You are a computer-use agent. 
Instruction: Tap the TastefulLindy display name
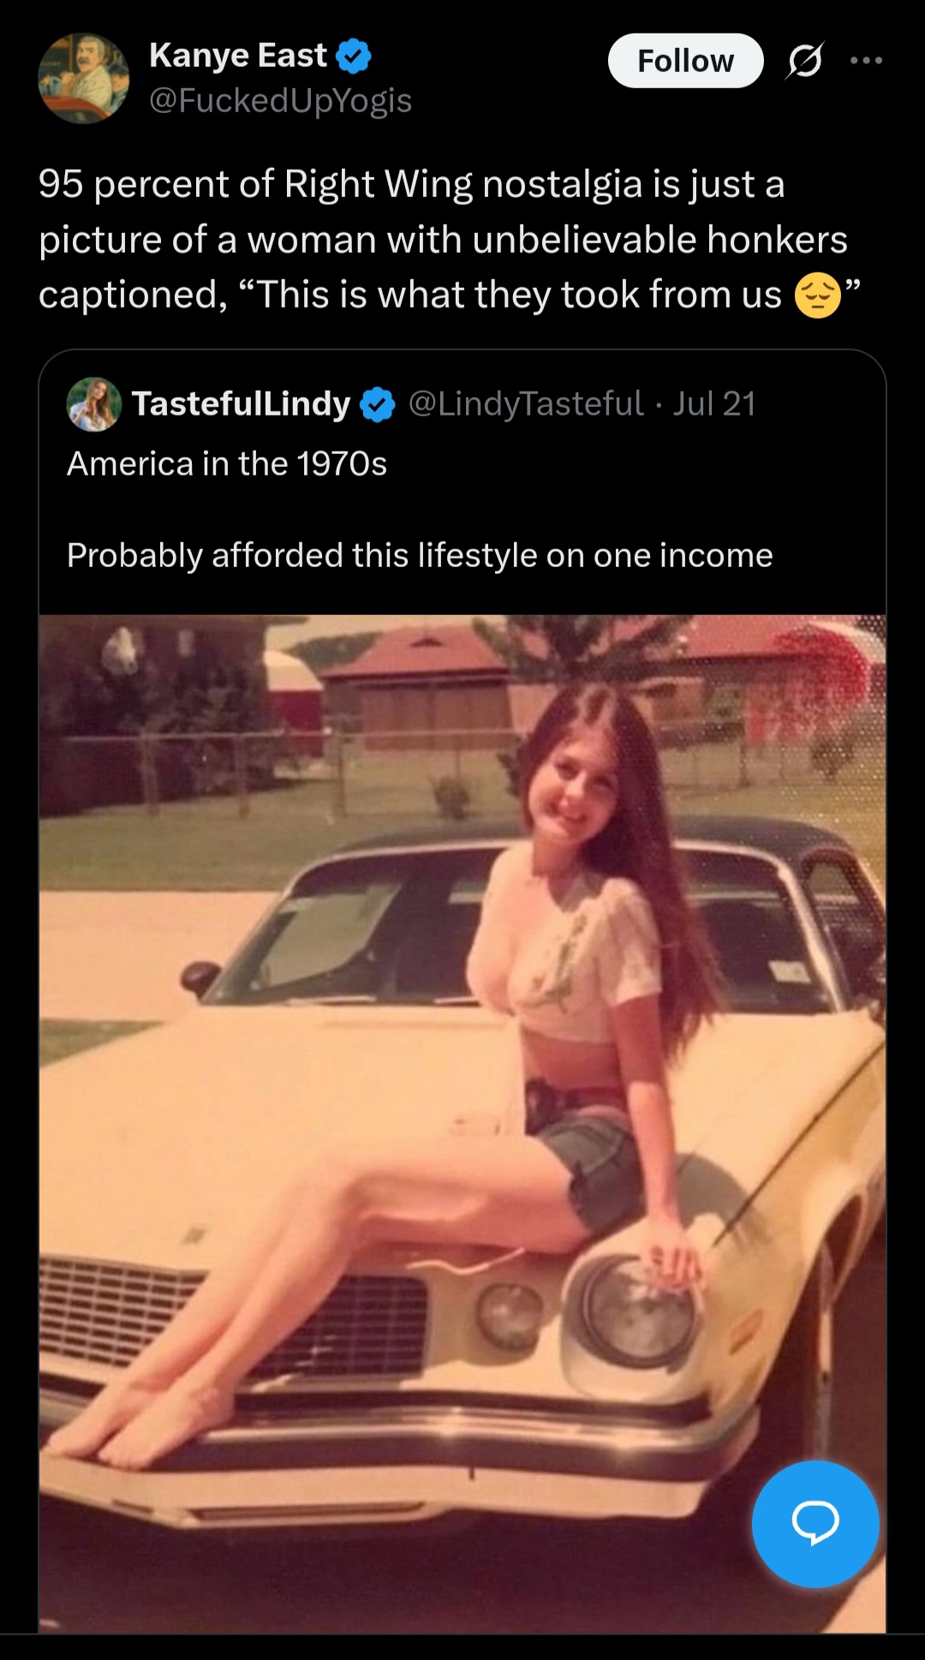coord(242,403)
